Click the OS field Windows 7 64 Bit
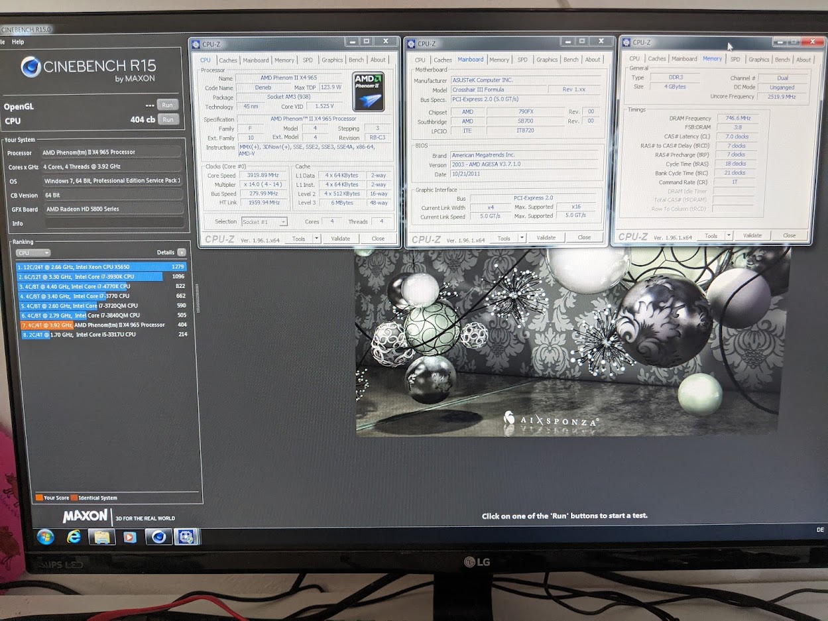828x621 pixels. point(111,181)
